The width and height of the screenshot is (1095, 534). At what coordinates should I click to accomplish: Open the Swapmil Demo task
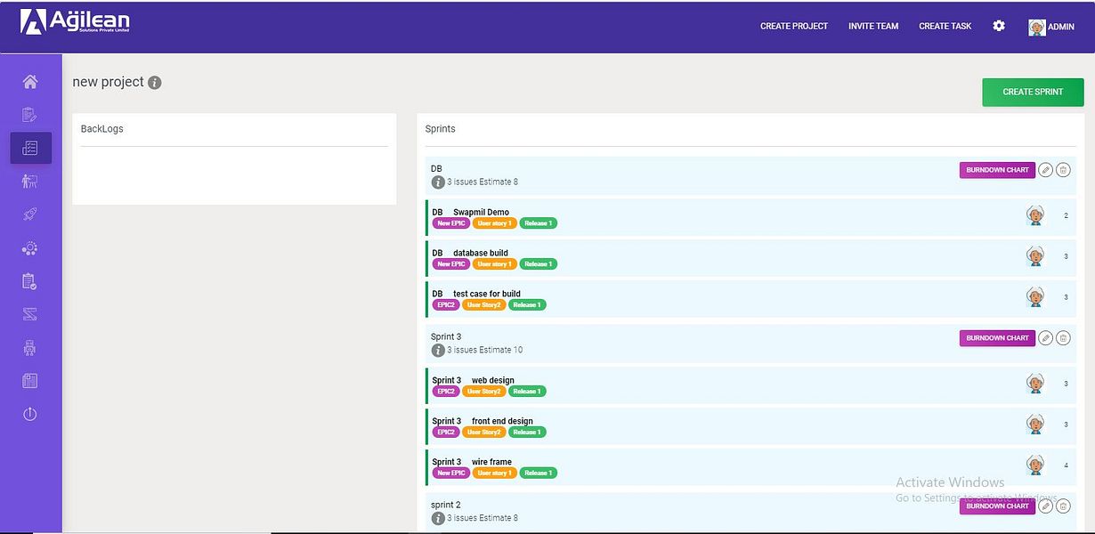point(750,217)
